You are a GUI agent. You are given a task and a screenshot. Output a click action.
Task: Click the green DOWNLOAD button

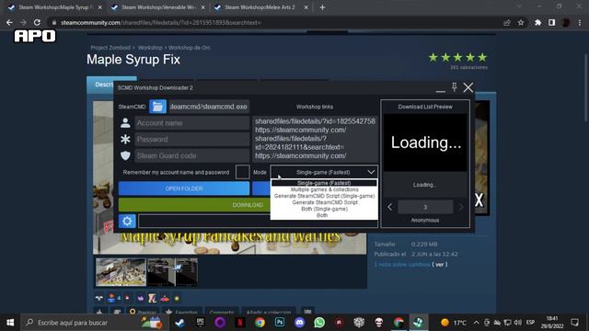click(248, 205)
